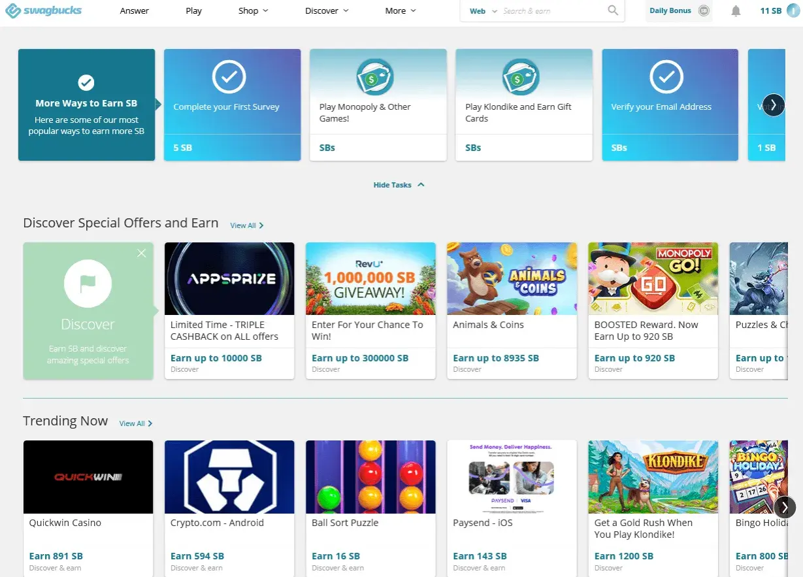Click the Discover flag icon

[x=88, y=284]
